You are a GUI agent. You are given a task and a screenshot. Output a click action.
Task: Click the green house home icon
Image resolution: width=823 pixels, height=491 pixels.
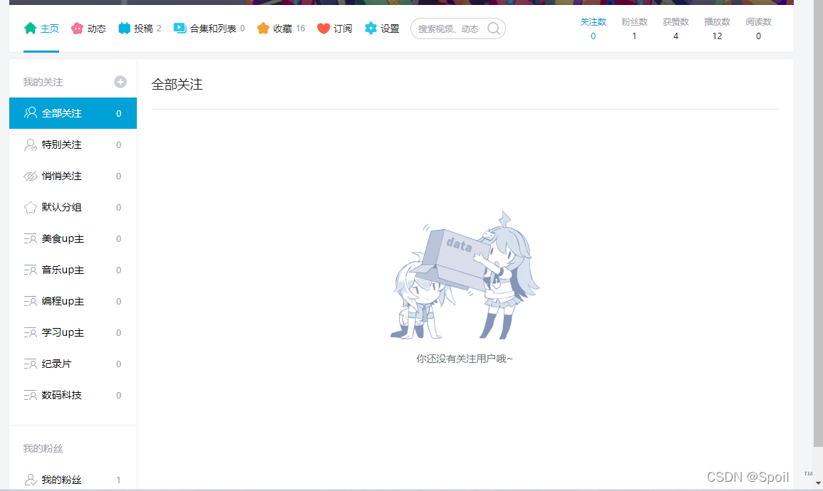pyautogui.click(x=31, y=28)
